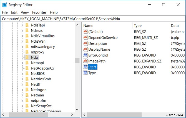Open the Favorites menu
The width and height of the screenshot is (186, 118).
39,12
